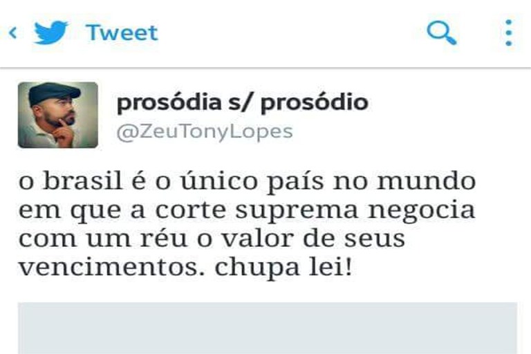Image resolution: width=531 pixels, height=354 pixels.
Task: Open the three-dot overflow menu
Action: pyautogui.click(x=509, y=32)
